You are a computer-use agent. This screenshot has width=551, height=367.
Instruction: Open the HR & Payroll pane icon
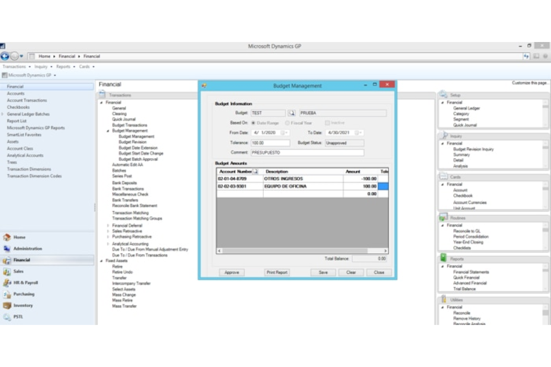(7, 283)
